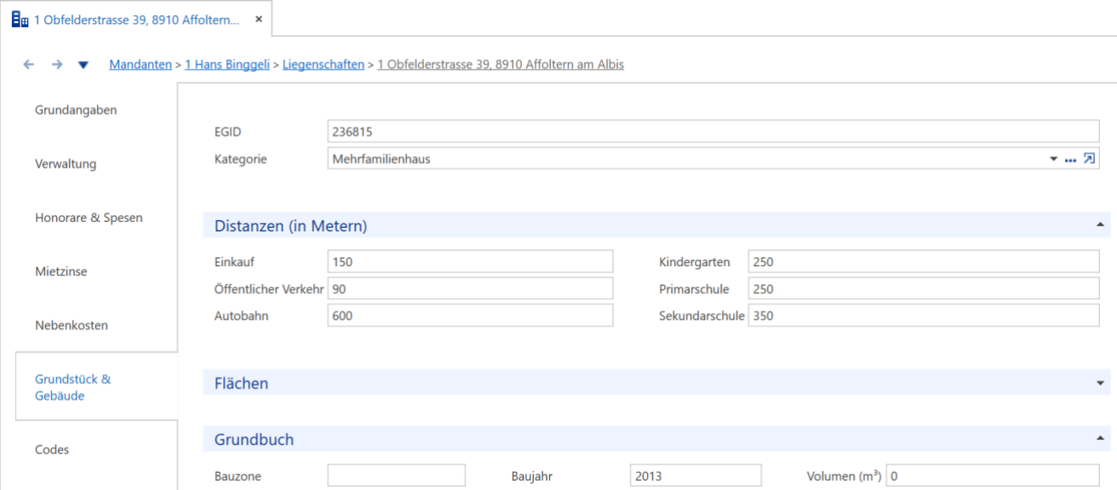
Task: Open the Kategorie dropdown arrow
Action: click(1054, 159)
